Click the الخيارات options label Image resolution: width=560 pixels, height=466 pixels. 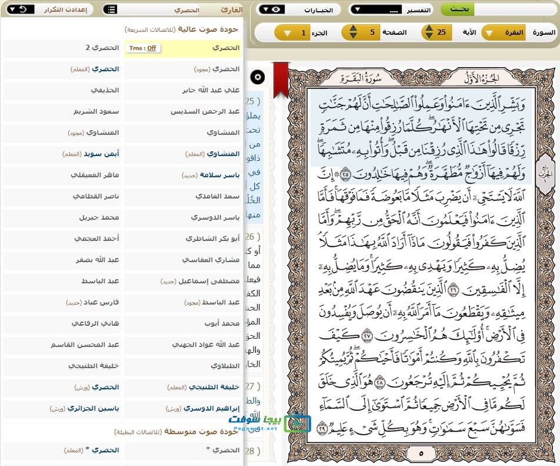pos(318,10)
